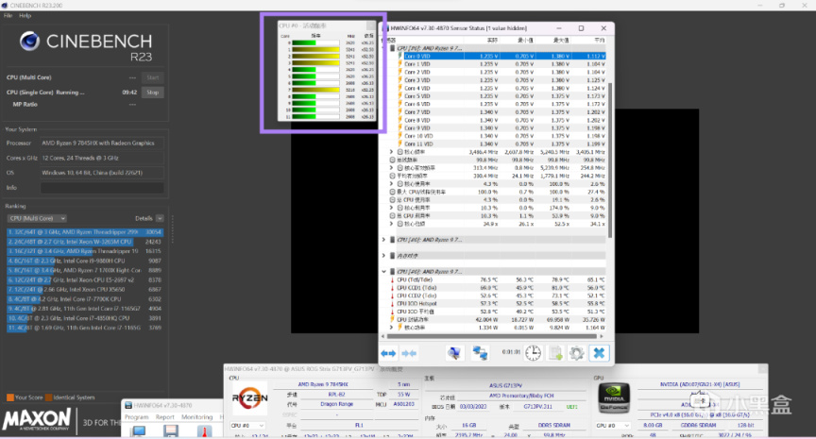Image resolution: width=816 pixels, height=439 pixels.
Task: Open the Monitoring menu in HWiNFO main window
Action: pyautogui.click(x=196, y=417)
